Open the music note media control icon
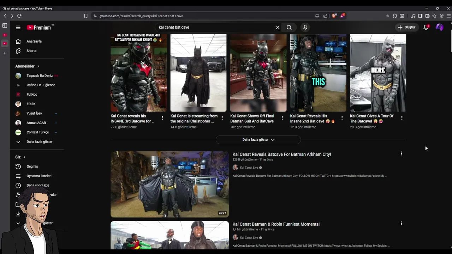 coord(413,16)
